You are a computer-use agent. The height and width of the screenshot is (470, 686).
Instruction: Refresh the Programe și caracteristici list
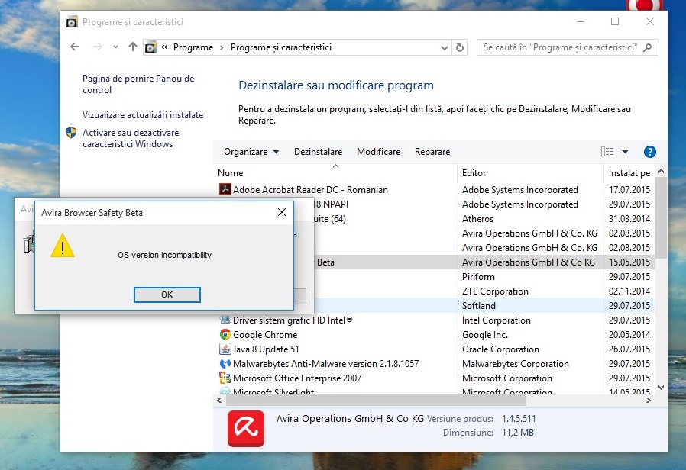pos(459,47)
